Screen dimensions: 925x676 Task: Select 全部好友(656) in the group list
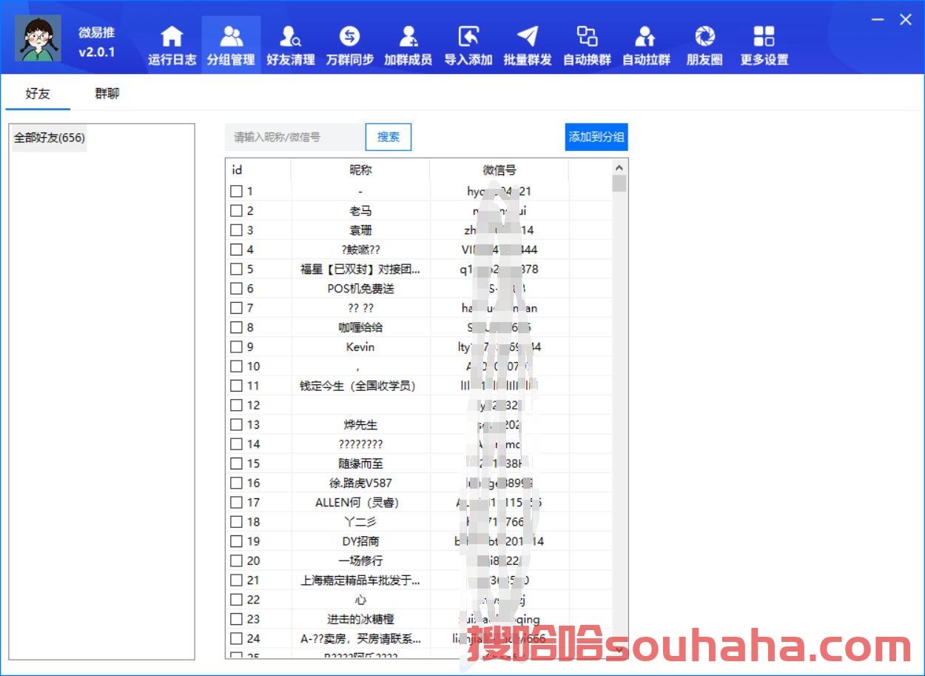coord(50,138)
